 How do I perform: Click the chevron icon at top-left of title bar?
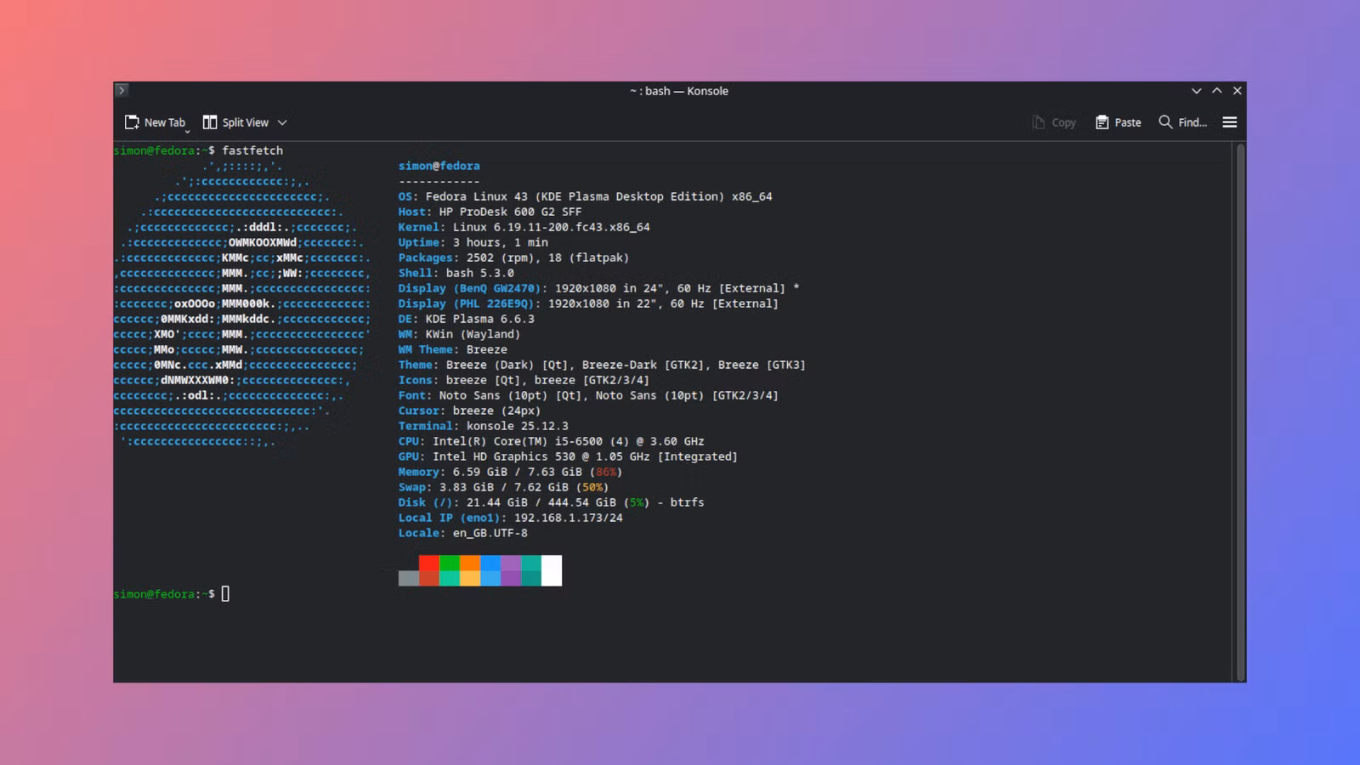click(x=122, y=90)
